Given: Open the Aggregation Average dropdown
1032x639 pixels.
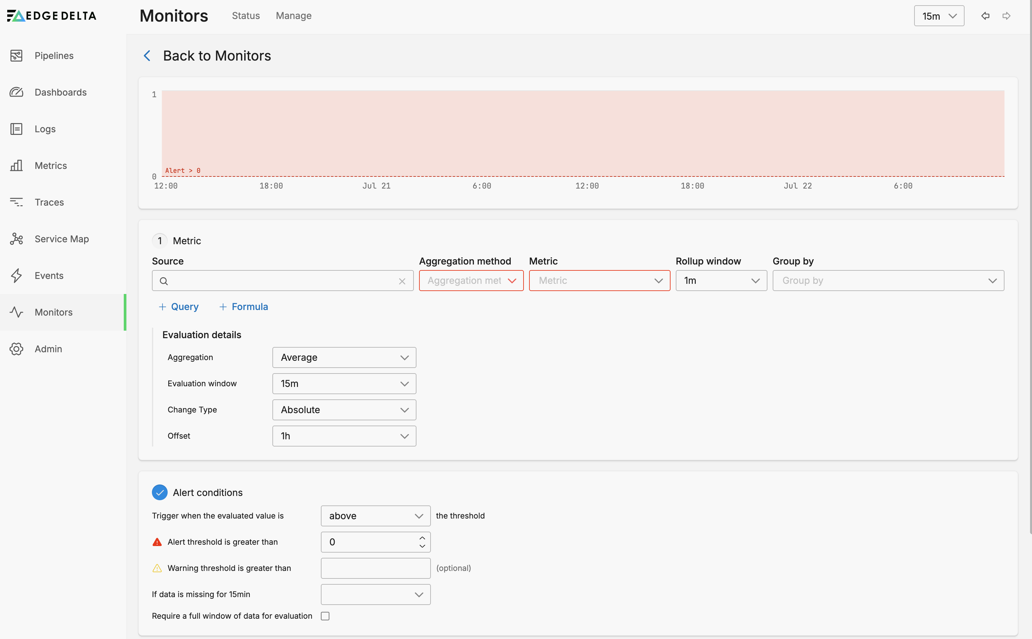Looking at the screenshot, I should pyautogui.click(x=344, y=357).
